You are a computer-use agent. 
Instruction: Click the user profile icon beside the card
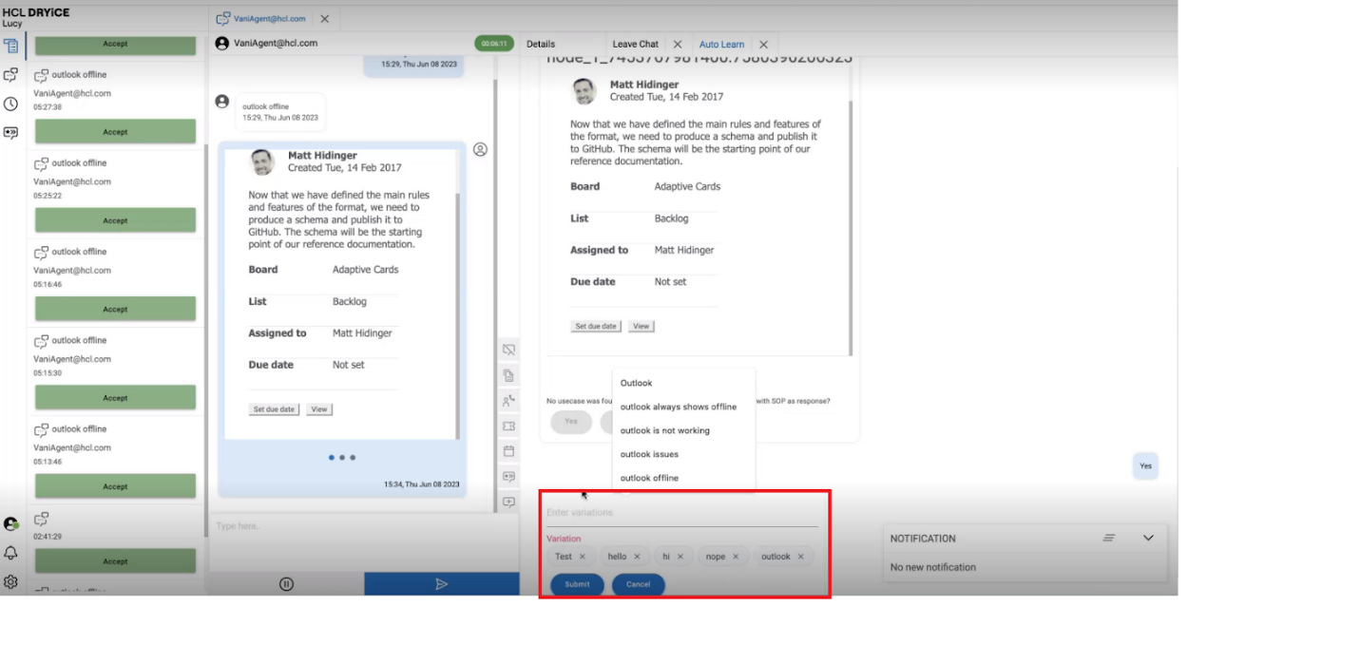480,149
